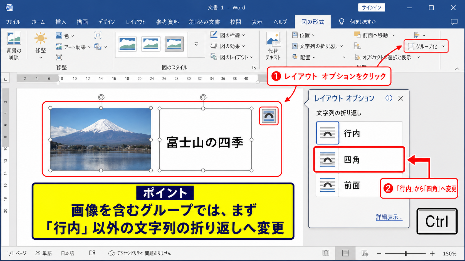
Task: Open the 図の枠線 dropdown arrow
Action: click(244, 35)
